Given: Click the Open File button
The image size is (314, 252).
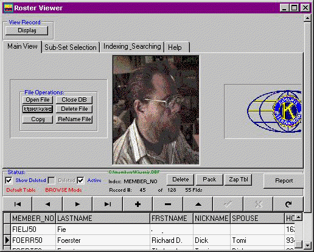Looking at the screenshot, I should [x=38, y=100].
